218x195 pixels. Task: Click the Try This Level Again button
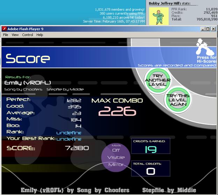178,100
